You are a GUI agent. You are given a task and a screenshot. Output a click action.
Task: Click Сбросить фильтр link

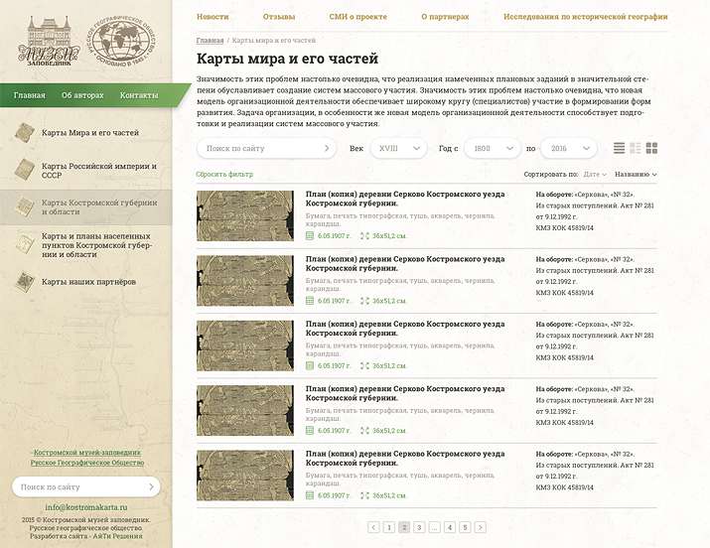pyautogui.click(x=224, y=174)
